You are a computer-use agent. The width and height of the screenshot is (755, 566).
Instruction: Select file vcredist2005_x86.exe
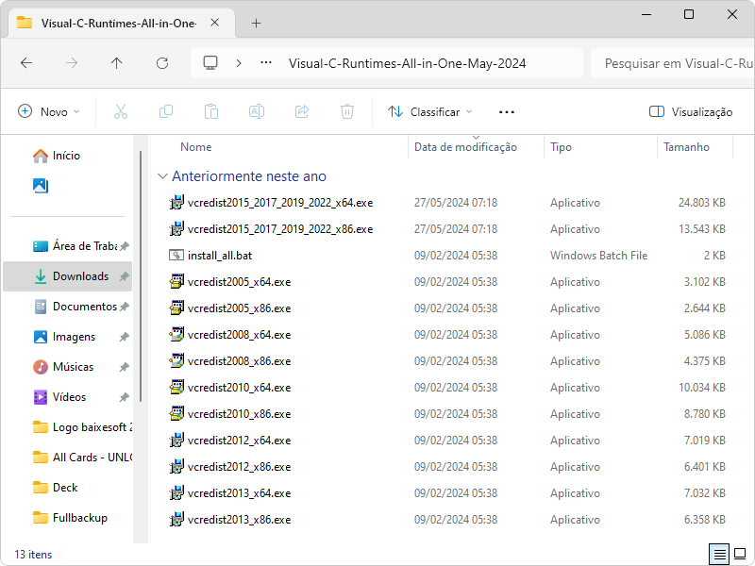tap(446, 308)
